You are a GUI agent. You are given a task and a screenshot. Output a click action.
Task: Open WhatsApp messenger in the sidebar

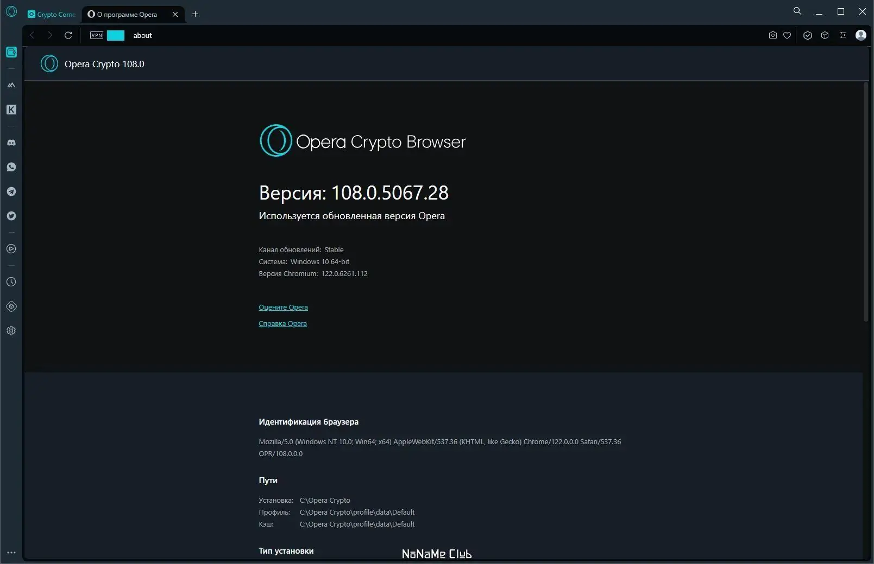coord(11,167)
